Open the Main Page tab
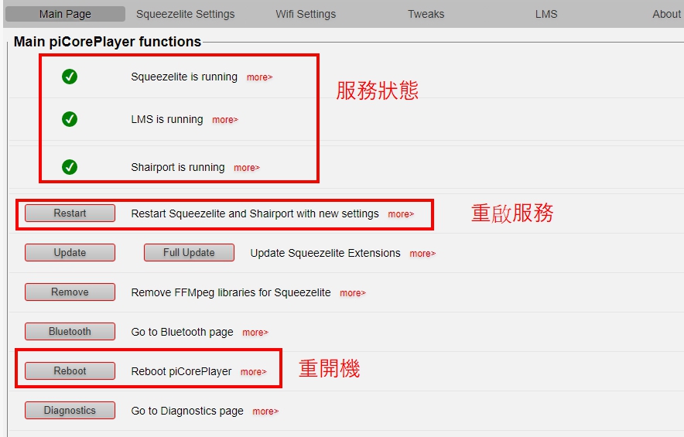The width and height of the screenshot is (684, 437). coord(66,14)
